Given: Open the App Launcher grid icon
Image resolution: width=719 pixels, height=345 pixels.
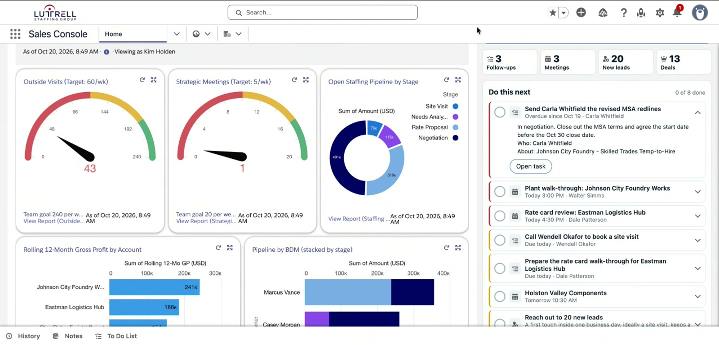Looking at the screenshot, I should tap(15, 34).
